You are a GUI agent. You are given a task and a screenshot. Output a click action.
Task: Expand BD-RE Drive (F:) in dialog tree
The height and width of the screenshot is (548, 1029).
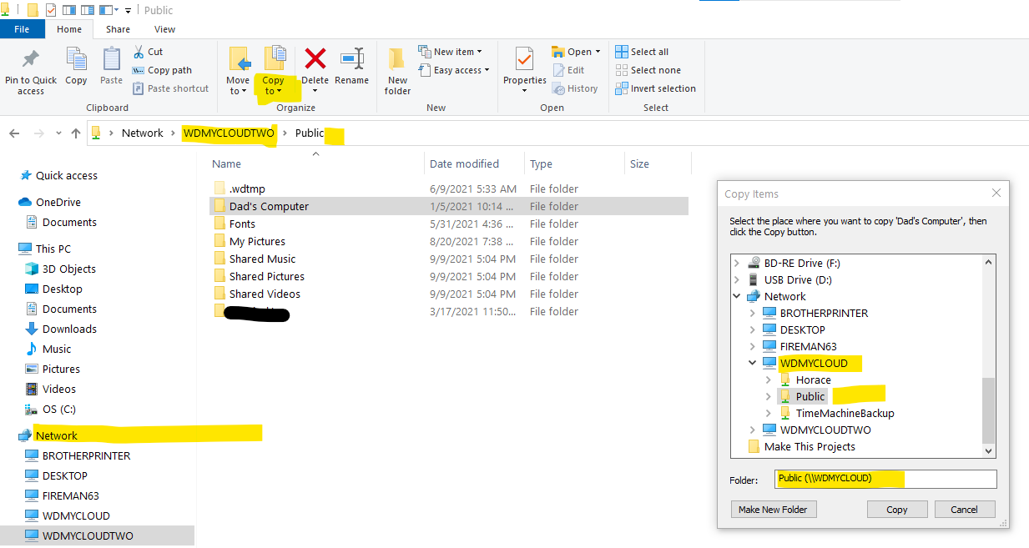(737, 263)
